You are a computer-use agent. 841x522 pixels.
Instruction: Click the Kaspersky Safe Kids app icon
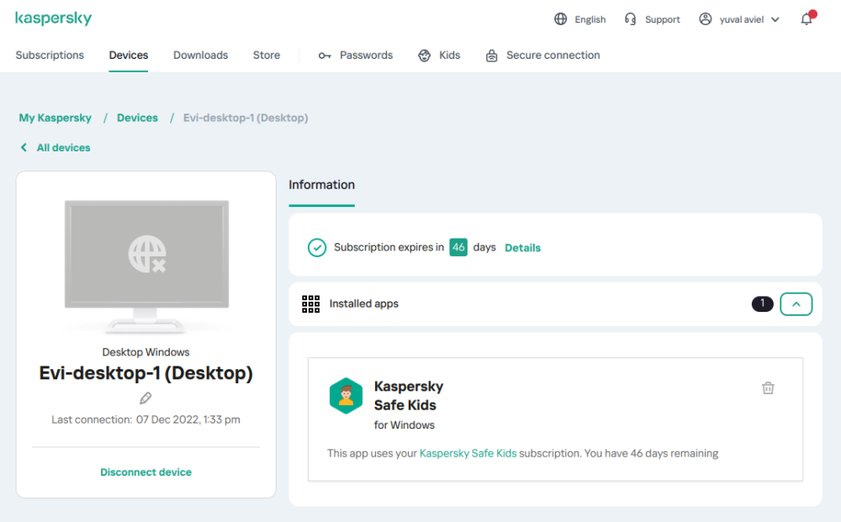click(346, 396)
